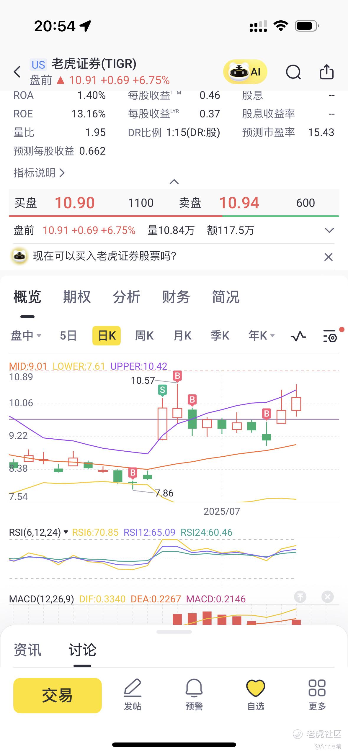348x754 pixels.
Task: Tap the AI question about buying 老虎证券
Action: pos(105,256)
